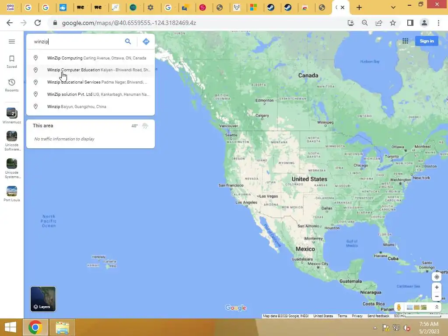Screen dimensions: 448x336
Task: Open the Google Maps hamburger menu
Action: (12, 42)
